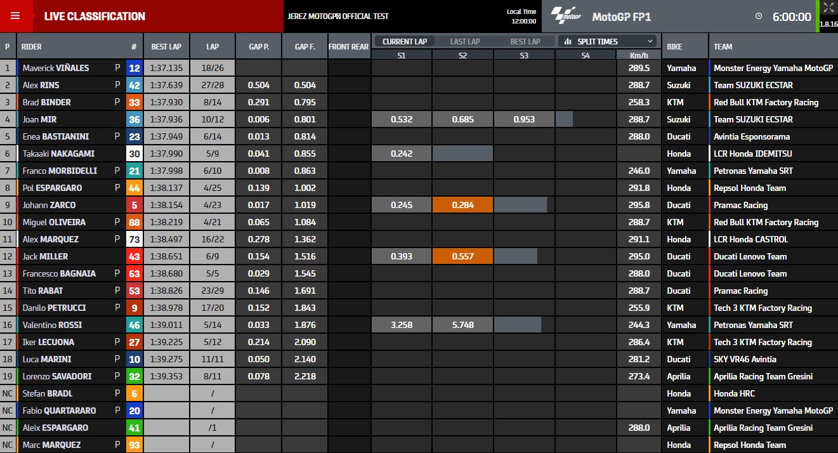Select rider Valentino ROSSI
Image resolution: width=838 pixels, height=453 pixels.
[52, 325]
